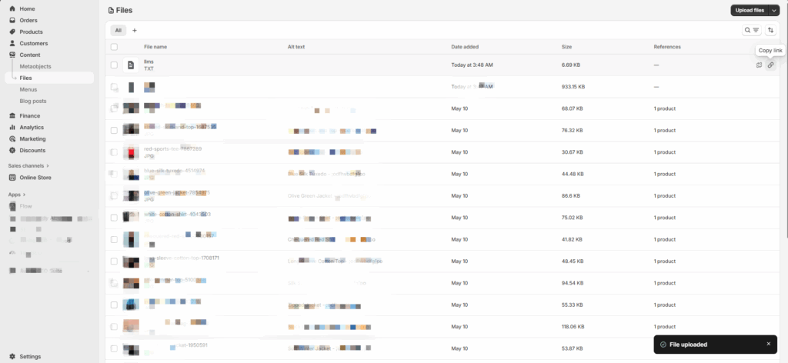Click the sort files icon button

coord(770,30)
